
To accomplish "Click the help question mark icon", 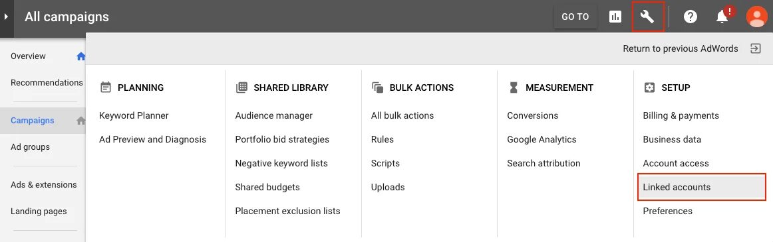I will point(691,17).
